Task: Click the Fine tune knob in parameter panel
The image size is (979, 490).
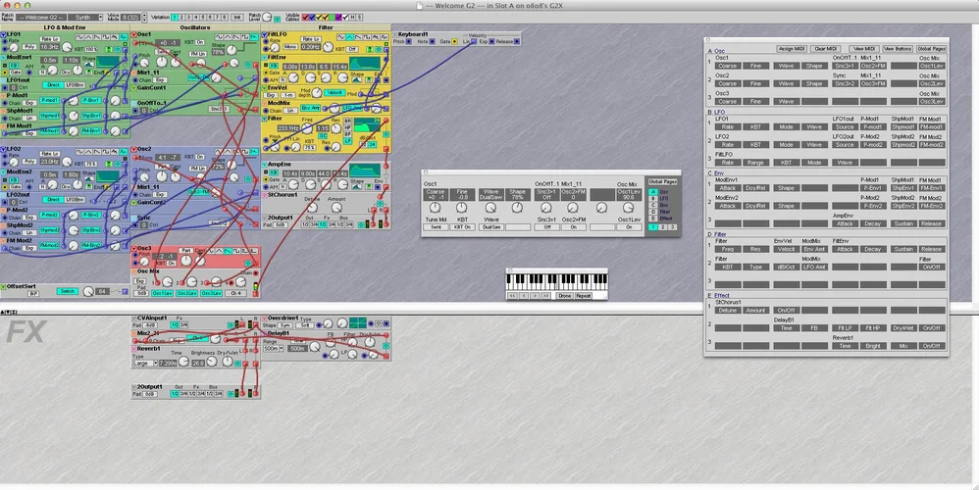Action: (463, 209)
